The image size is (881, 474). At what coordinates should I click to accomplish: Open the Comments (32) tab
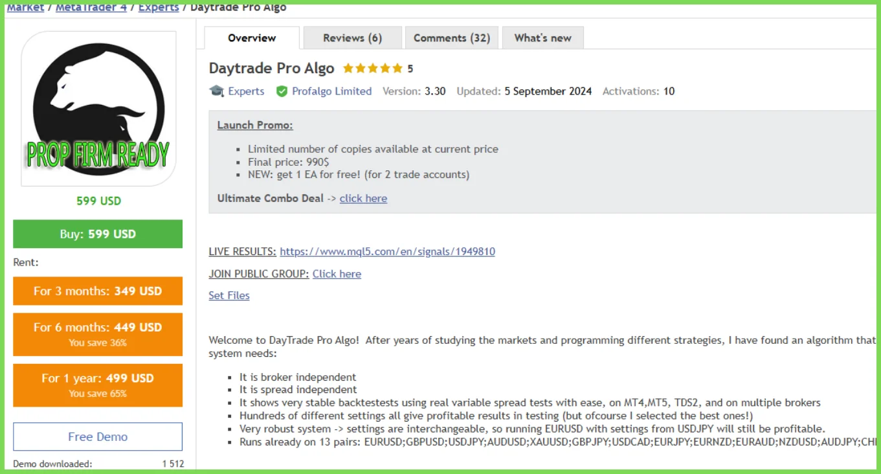pyautogui.click(x=452, y=38)
